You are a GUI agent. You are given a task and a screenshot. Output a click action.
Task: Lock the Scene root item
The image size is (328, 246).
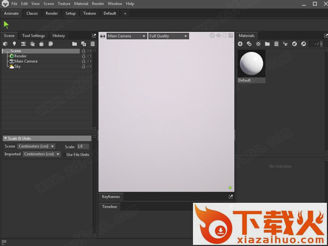84,51
